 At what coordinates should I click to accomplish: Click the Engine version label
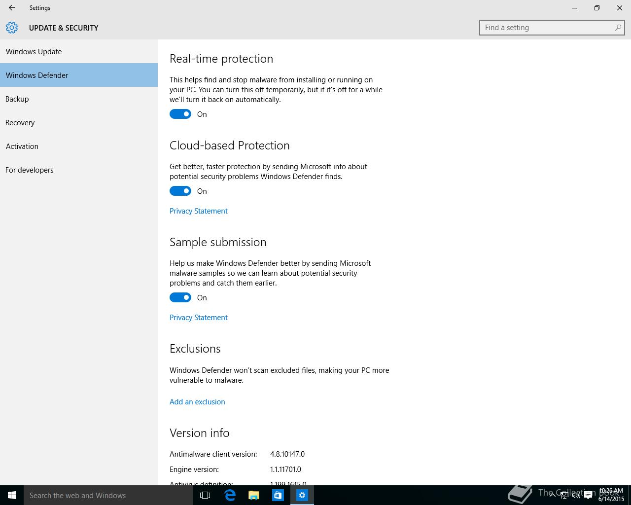[x=194, y=469]
